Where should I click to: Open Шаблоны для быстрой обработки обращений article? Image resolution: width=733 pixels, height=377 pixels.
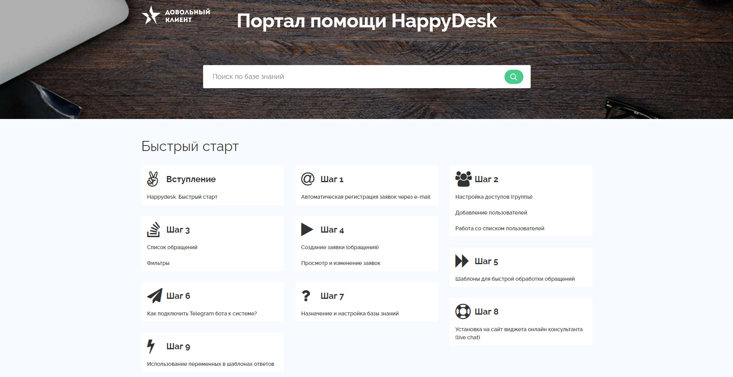pos(515,279)
